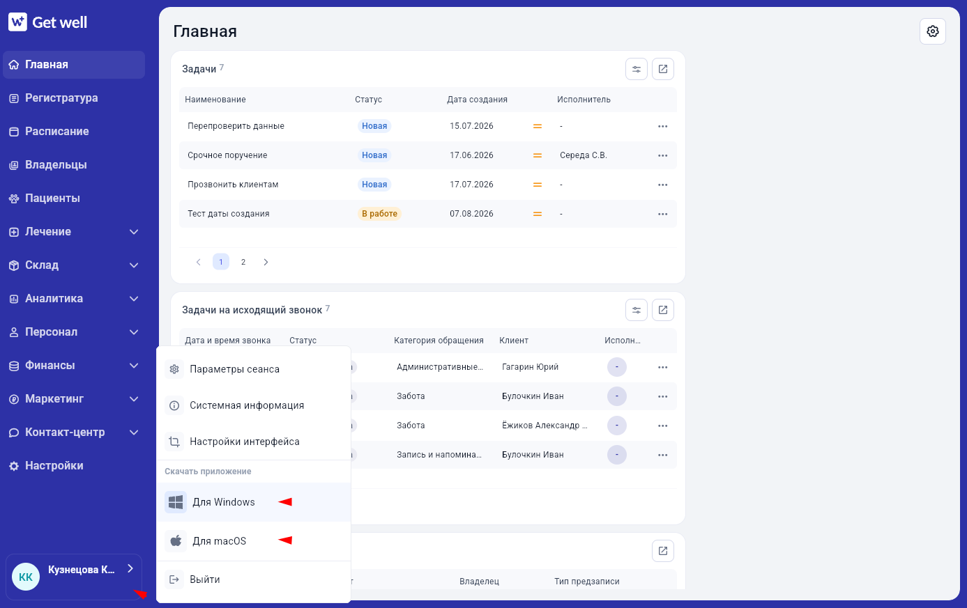Navigate to Владельцы section
The width and height of the screenshot is (967, 608).
coord(74,165)
